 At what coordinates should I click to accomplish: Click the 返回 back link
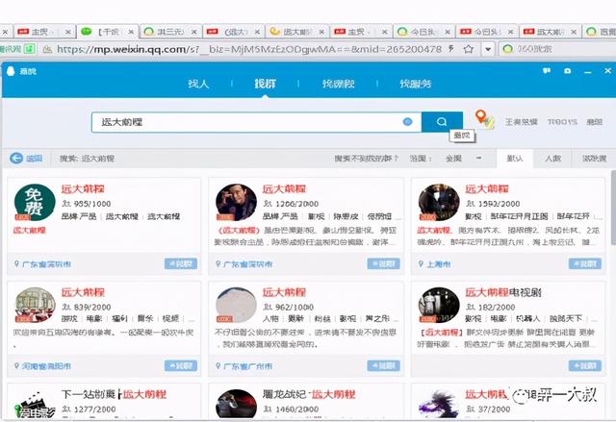[x=35, y=159]
